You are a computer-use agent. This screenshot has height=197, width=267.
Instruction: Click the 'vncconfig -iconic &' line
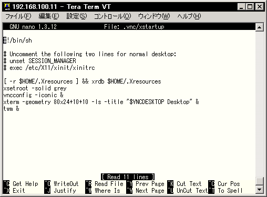pyautogui.click(x=34, y=95)
